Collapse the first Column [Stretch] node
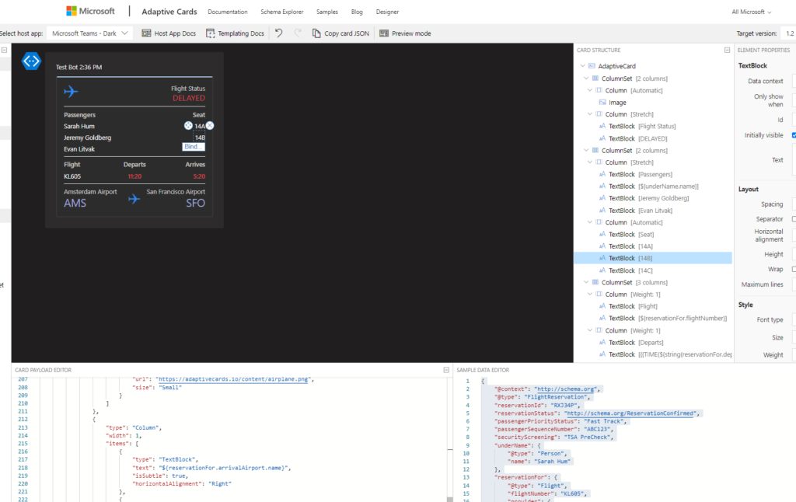Viewport: 796px width, 502px height. [x=590, y=114]
